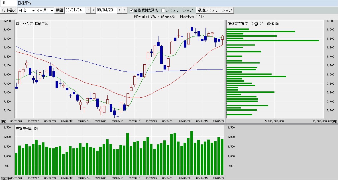The width and height of the screenshot is (338, 180).
Task: Click the last candlestick on 09/04/23
Action: [x=223, y=38]
